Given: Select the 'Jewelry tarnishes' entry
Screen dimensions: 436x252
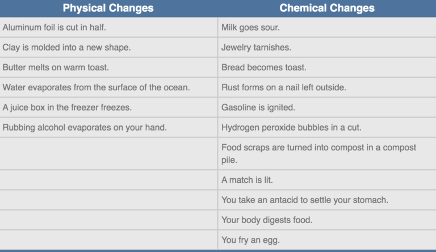Looking at the screenshot, I should tap(256, 47).
